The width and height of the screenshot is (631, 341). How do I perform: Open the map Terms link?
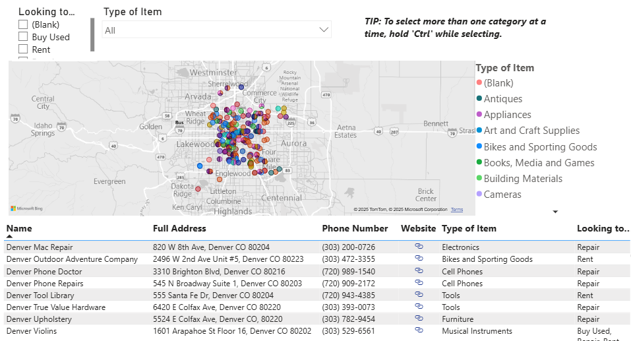click(x=457, y=210)
